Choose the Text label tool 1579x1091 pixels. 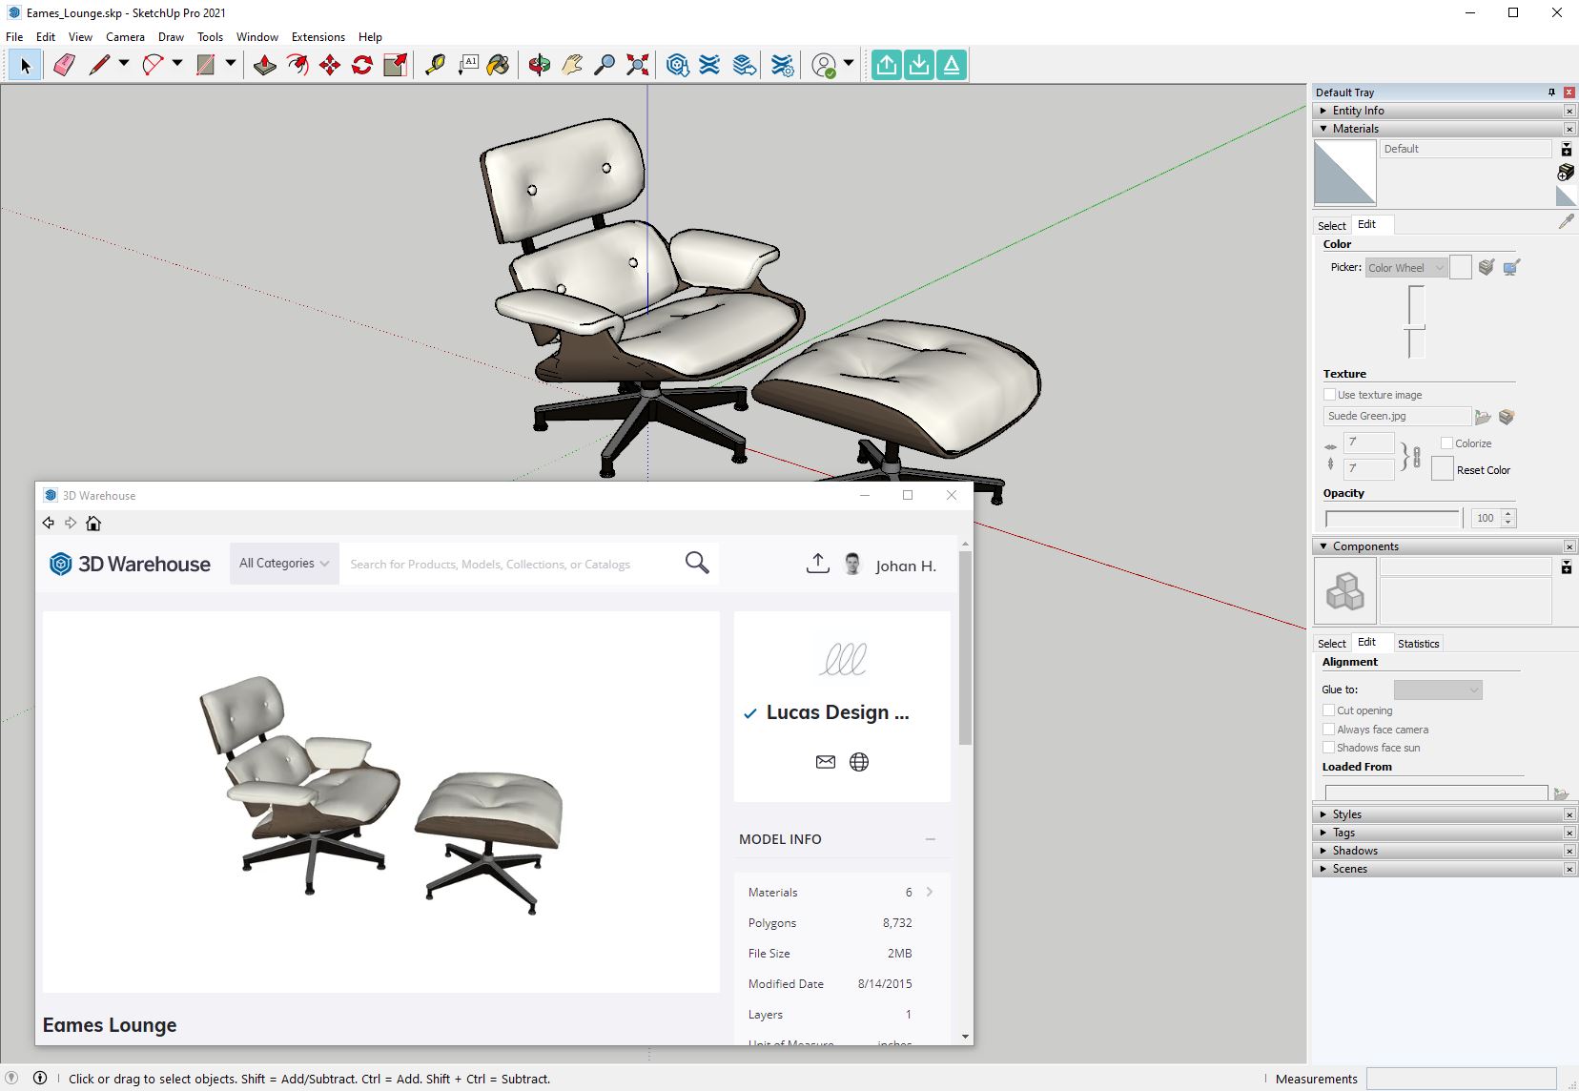tap(467, 65)
